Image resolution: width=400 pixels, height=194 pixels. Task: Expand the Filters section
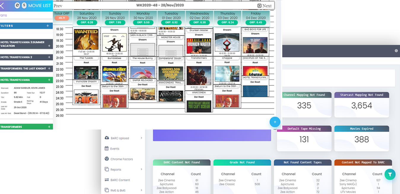pos(48,26)
